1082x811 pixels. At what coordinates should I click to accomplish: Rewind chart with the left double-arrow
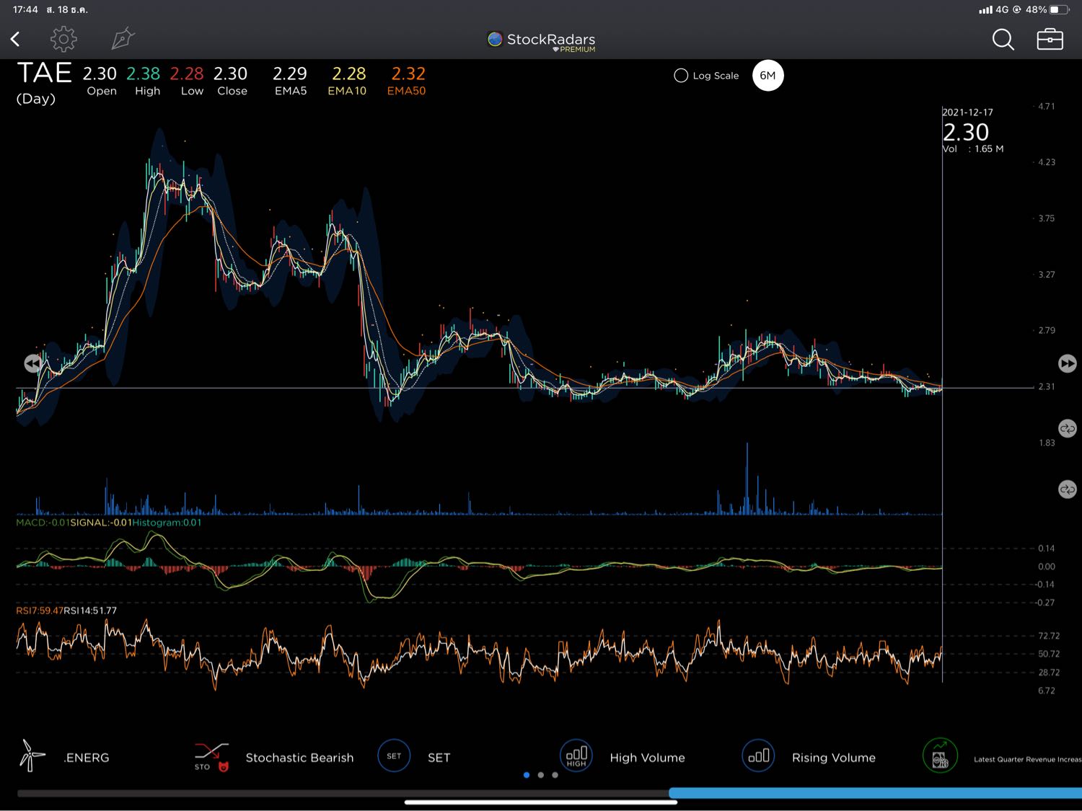pyautogui.click(x=32, y=363)
